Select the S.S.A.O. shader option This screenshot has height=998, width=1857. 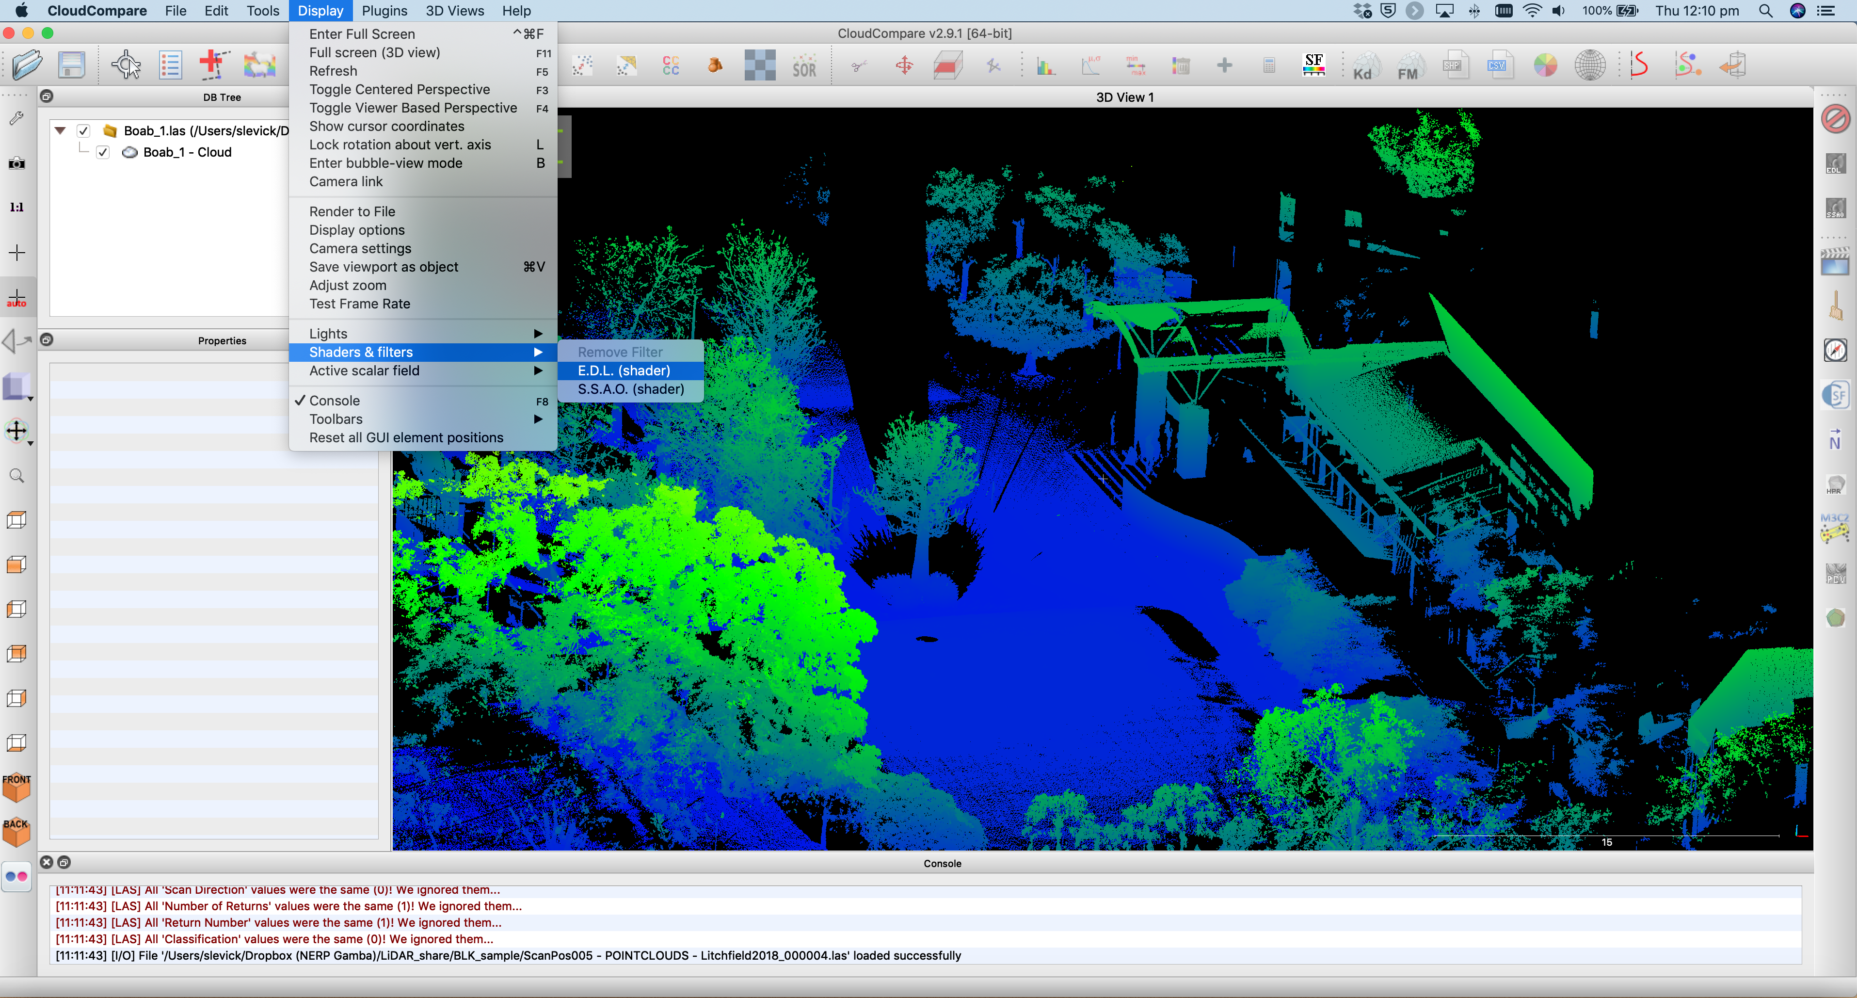coord(631,389)
